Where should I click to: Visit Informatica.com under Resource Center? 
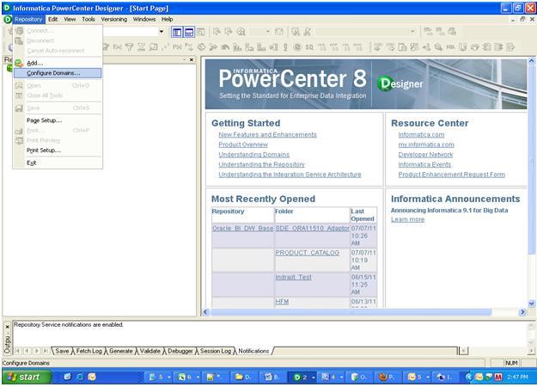421,135
